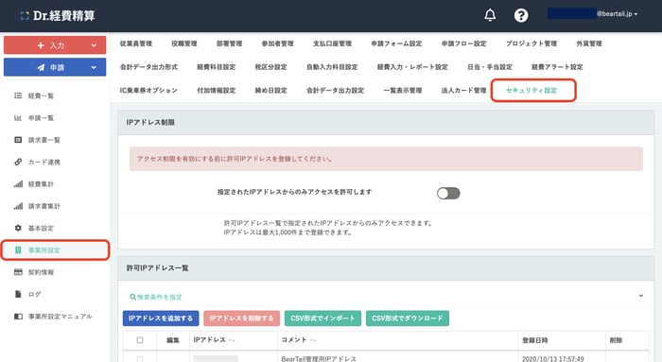The height and width of the screenshot is (362, 662).
Task: Click the plus icon on 入力 button
Action: coord(41,45)
